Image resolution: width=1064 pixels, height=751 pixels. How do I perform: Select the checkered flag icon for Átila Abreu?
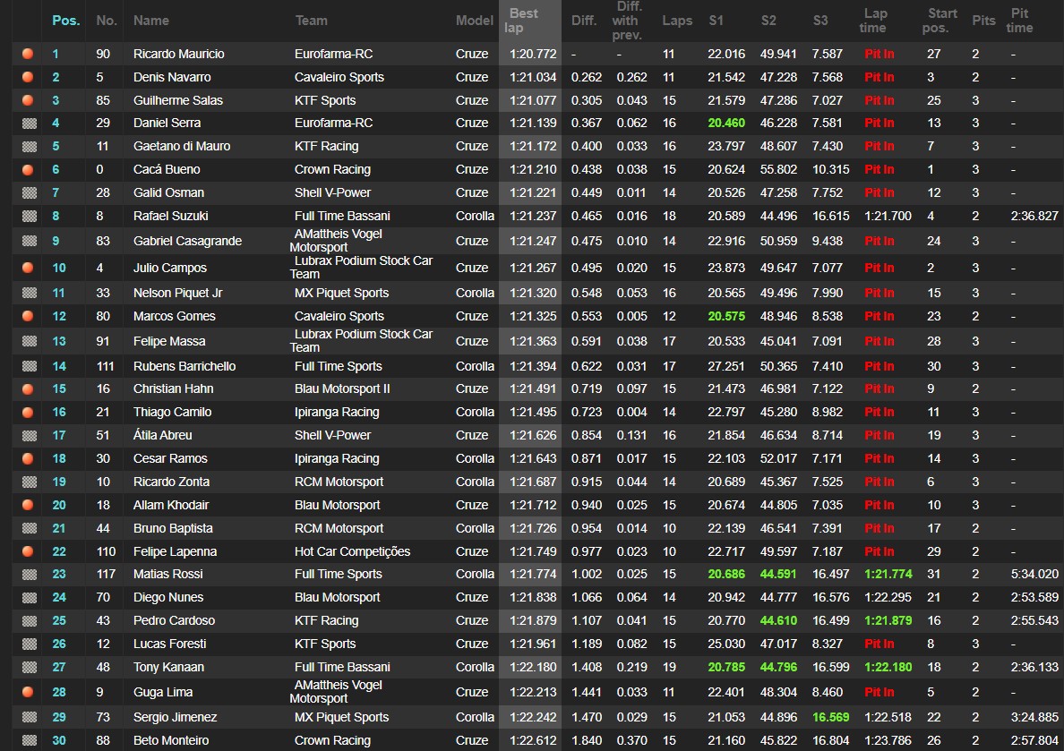point(30,436)
